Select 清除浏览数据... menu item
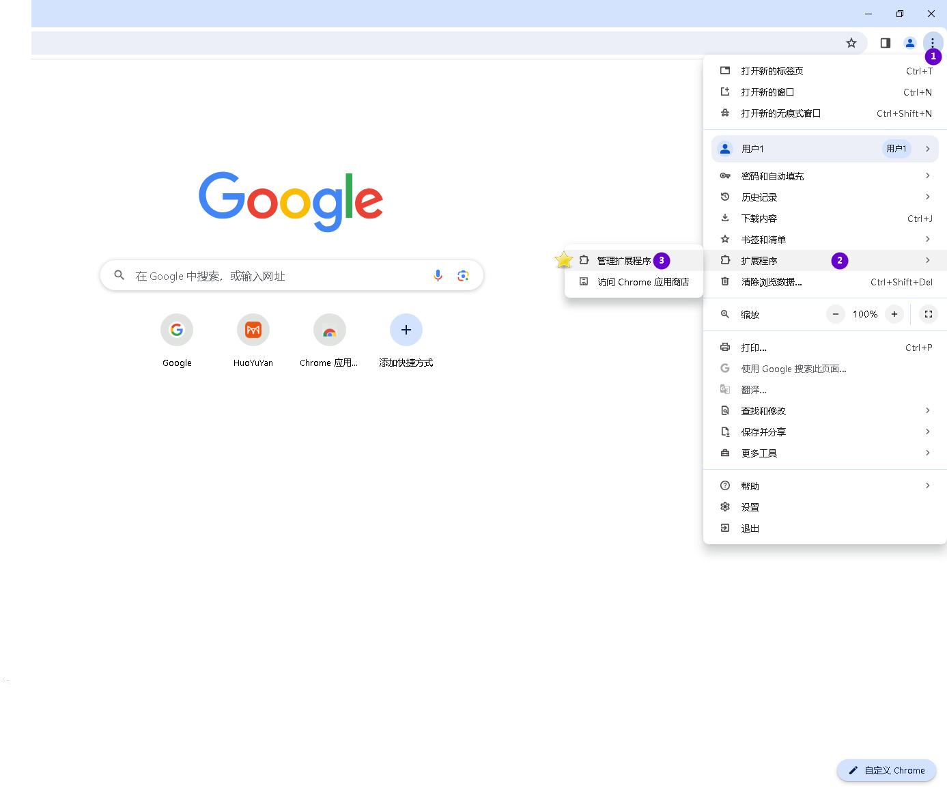947x792 pixels. pyautogui.click(x=825, y=282)
